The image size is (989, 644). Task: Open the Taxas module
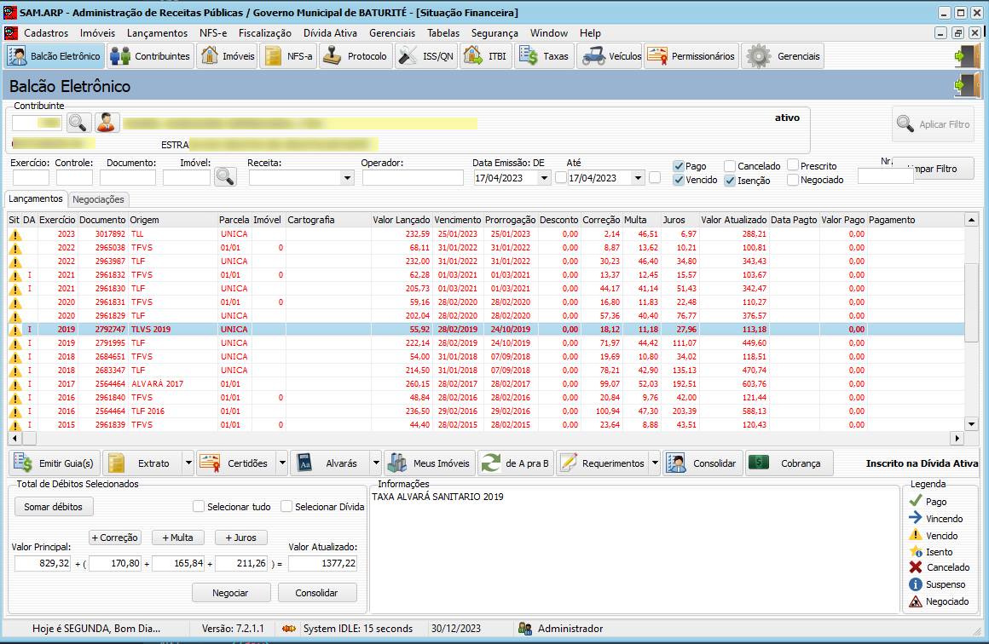tap(544, 56)
